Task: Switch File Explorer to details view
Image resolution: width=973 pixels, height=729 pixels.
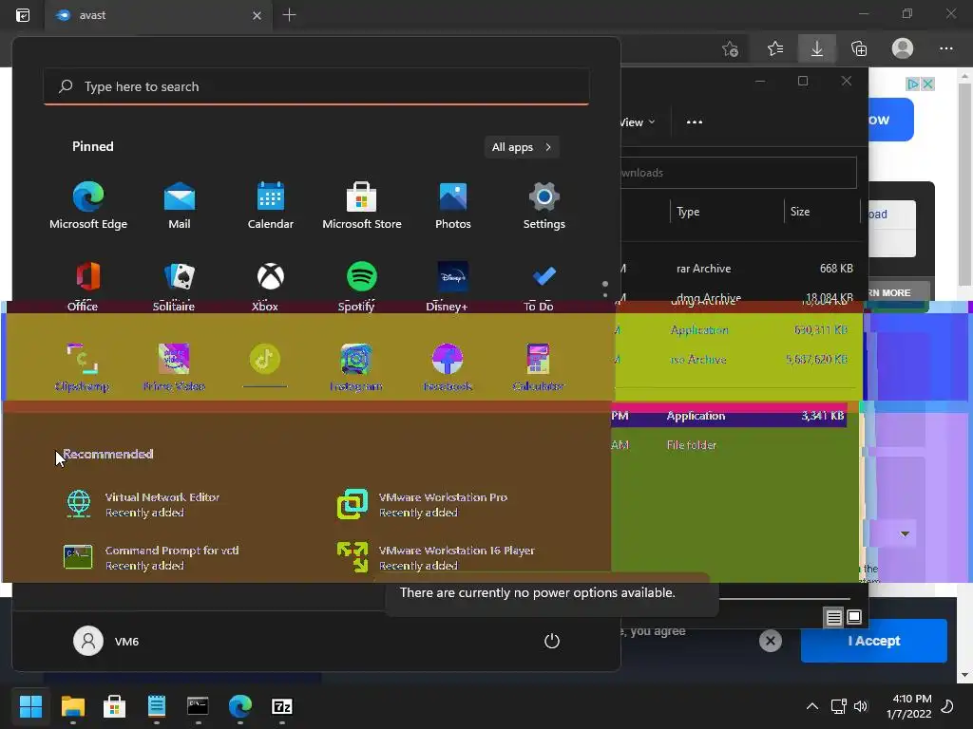Action: coord(833,617)
